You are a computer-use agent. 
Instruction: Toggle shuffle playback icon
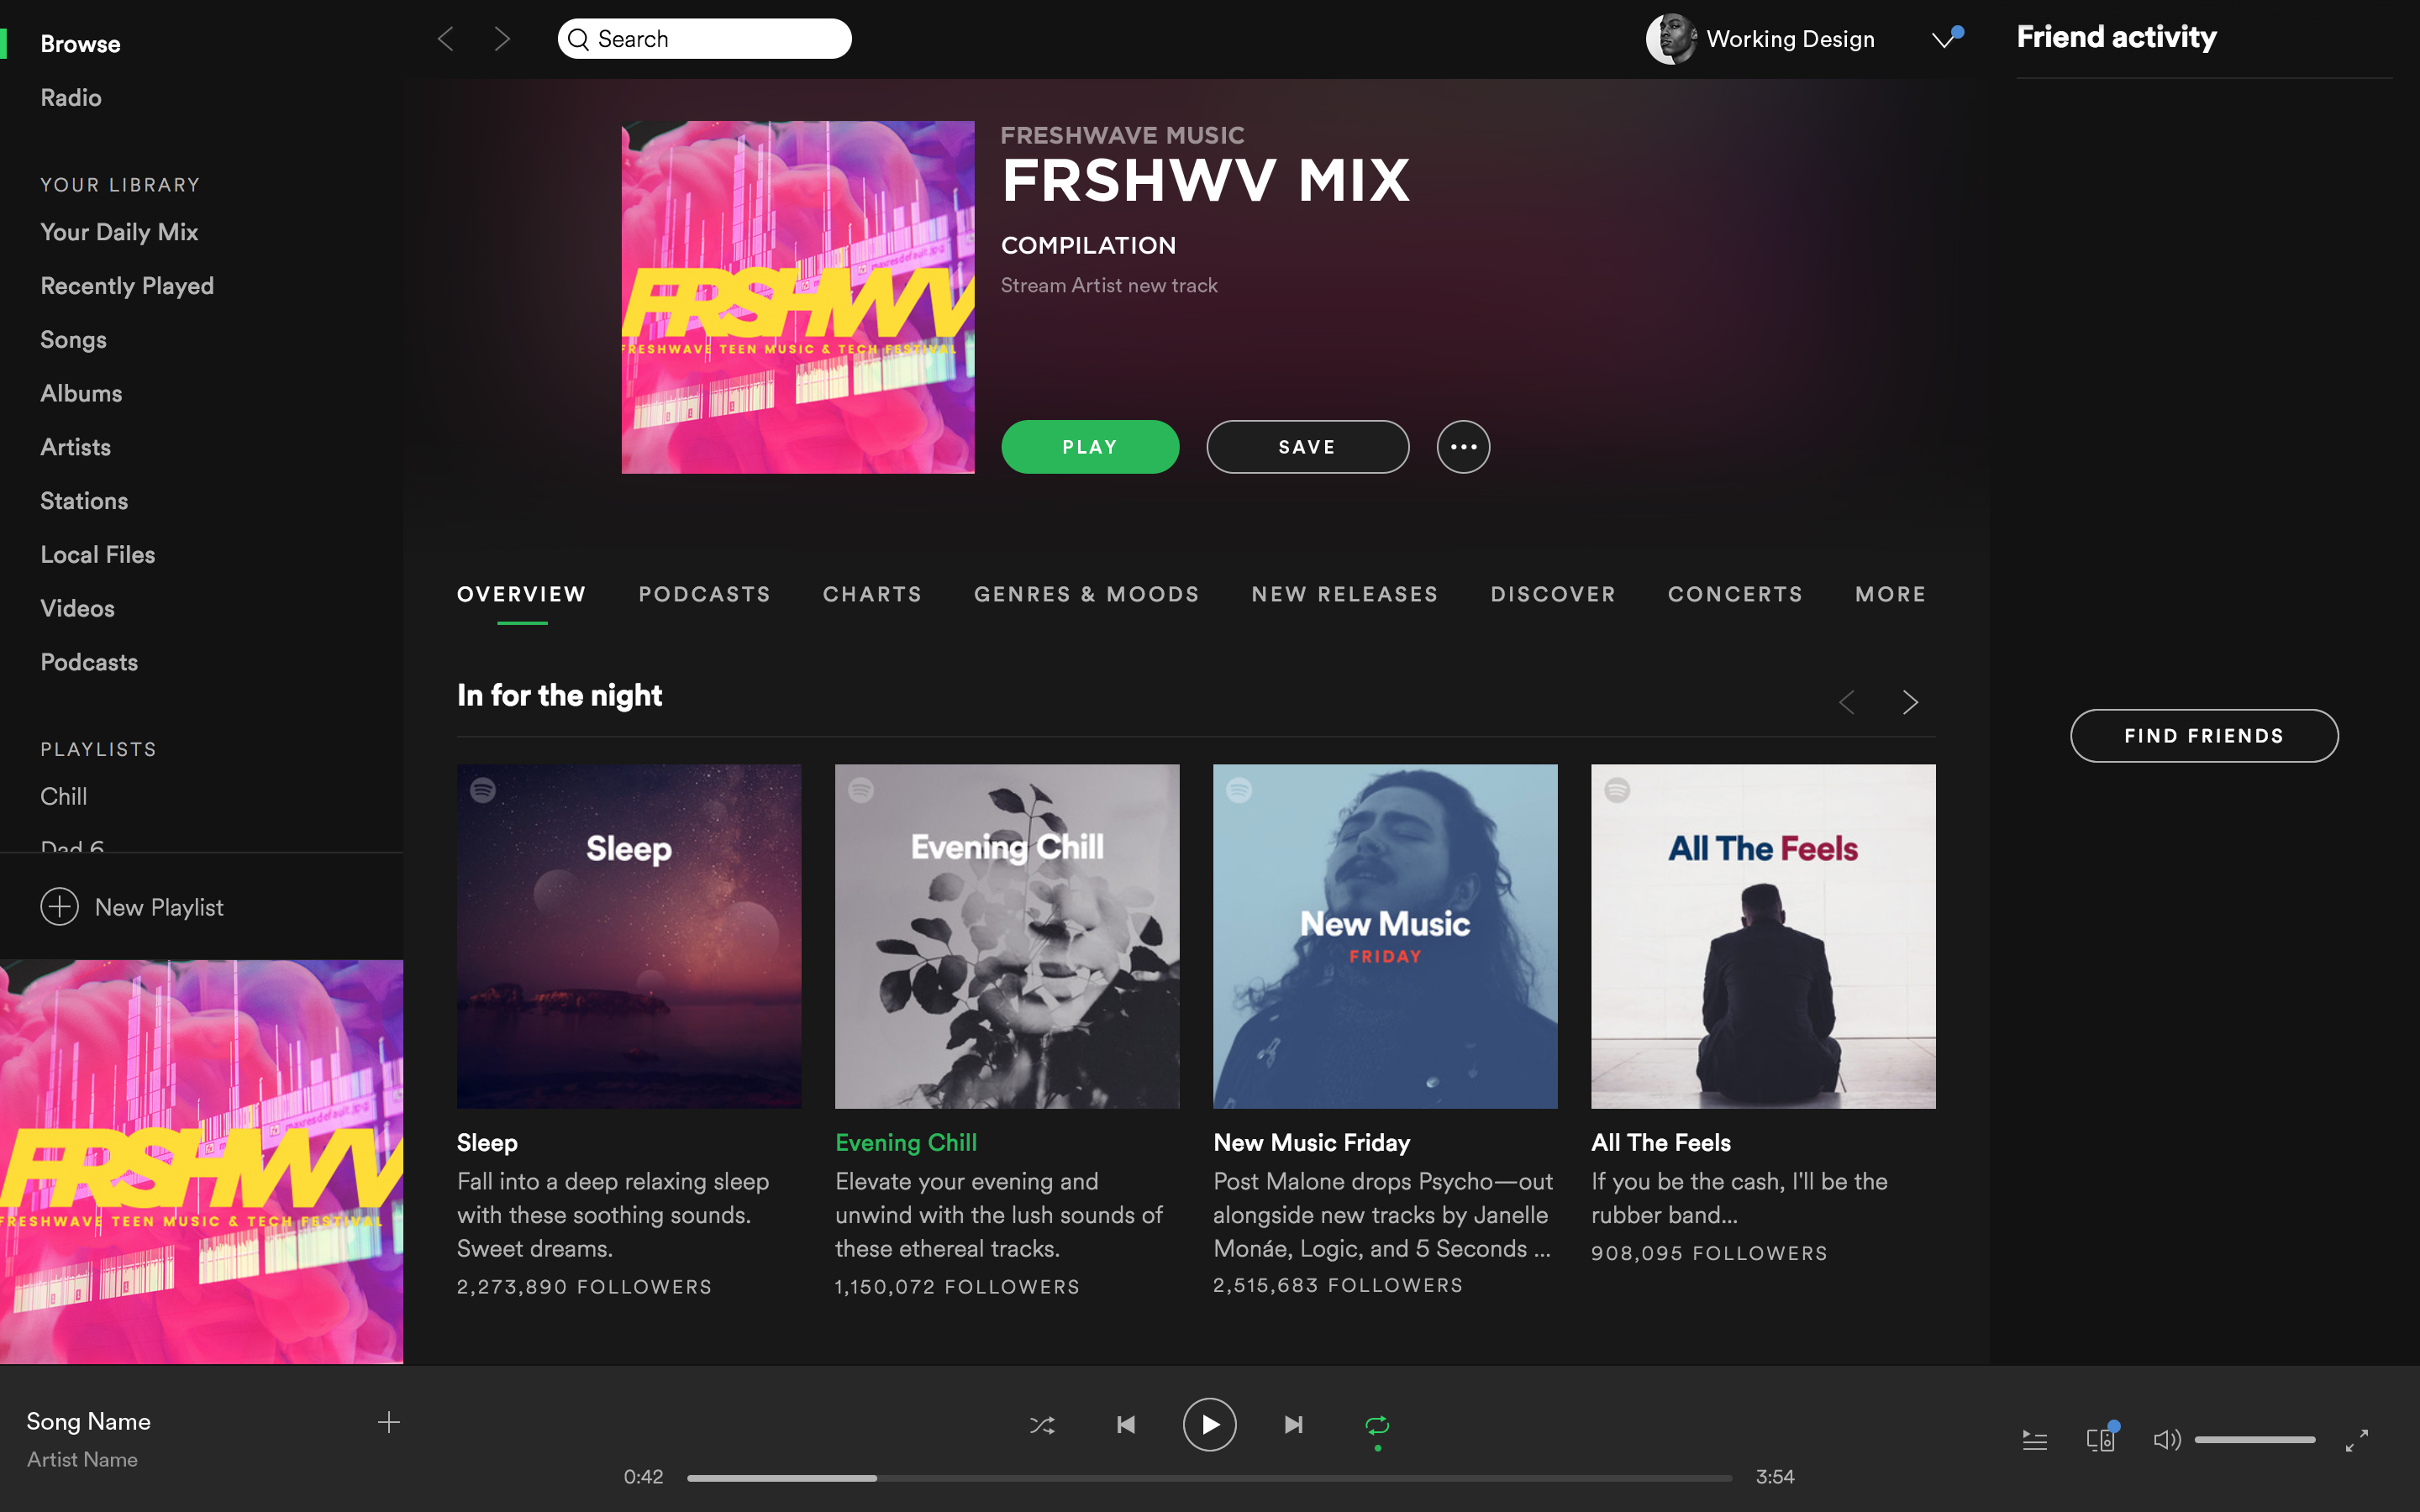click(1042, 1425)
